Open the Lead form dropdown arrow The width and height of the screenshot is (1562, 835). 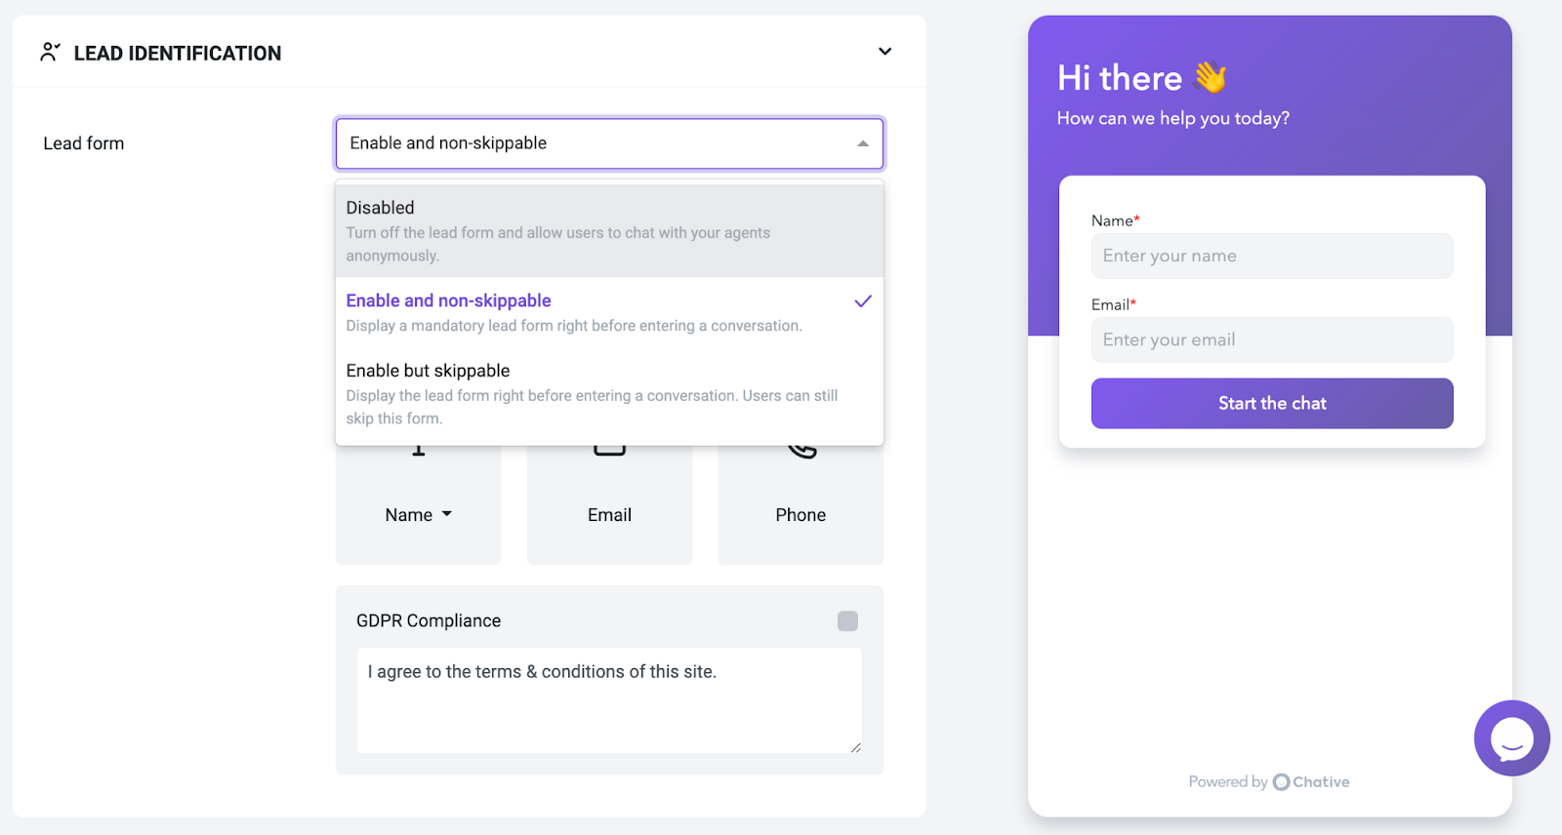click(863, 143)
